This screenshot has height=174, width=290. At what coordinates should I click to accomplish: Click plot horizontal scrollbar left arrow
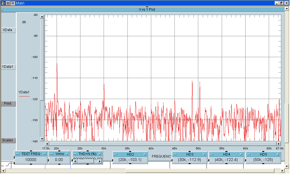[x=47, y=144]
